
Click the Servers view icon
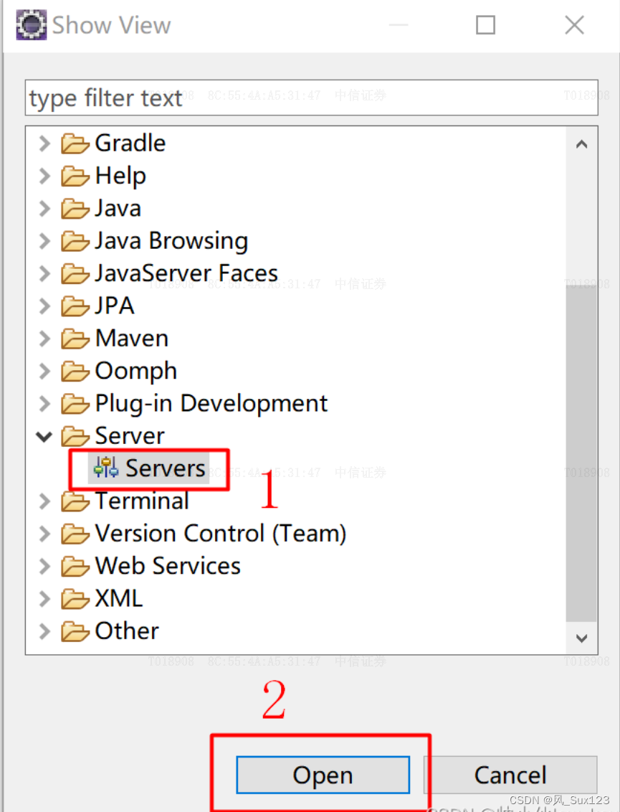pyautogui.click(x=106, y=468)
